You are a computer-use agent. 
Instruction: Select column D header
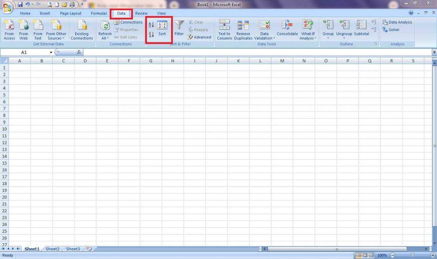tap(85, 61)
